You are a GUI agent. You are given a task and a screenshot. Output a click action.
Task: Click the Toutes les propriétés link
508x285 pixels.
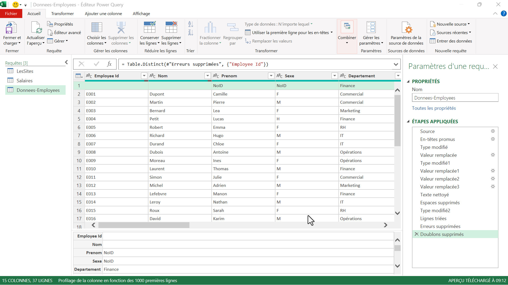434,108
